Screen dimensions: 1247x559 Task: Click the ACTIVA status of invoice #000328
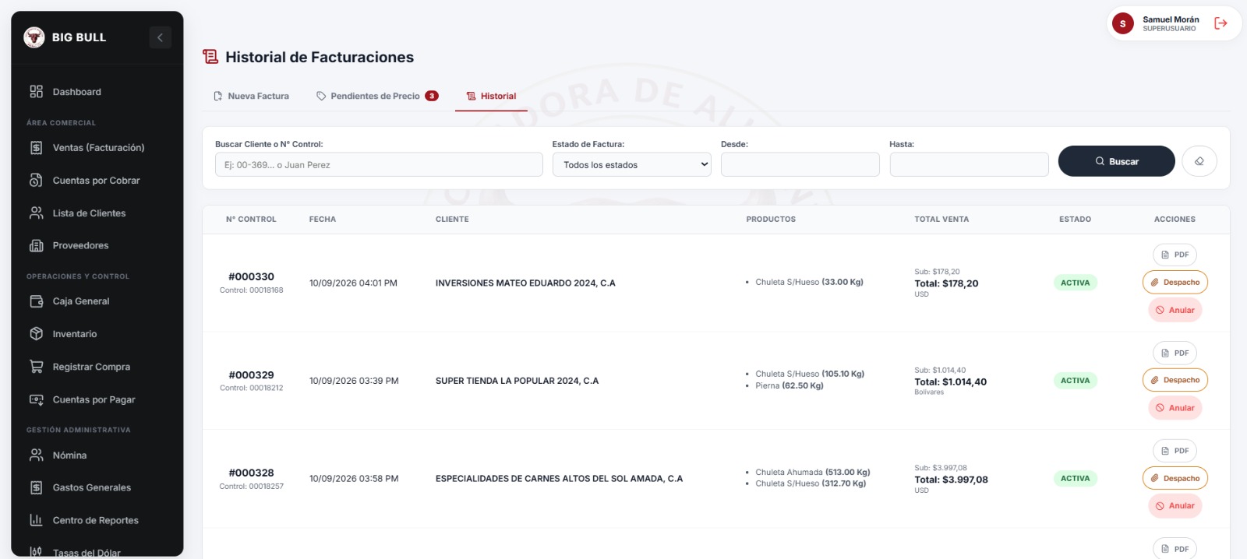(1075, 479)
